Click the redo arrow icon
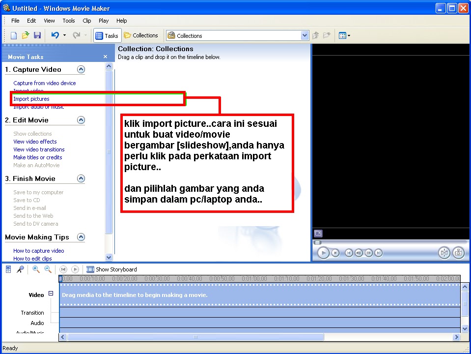The height and width of the screenshot is (354, 471). coord(76,35)
